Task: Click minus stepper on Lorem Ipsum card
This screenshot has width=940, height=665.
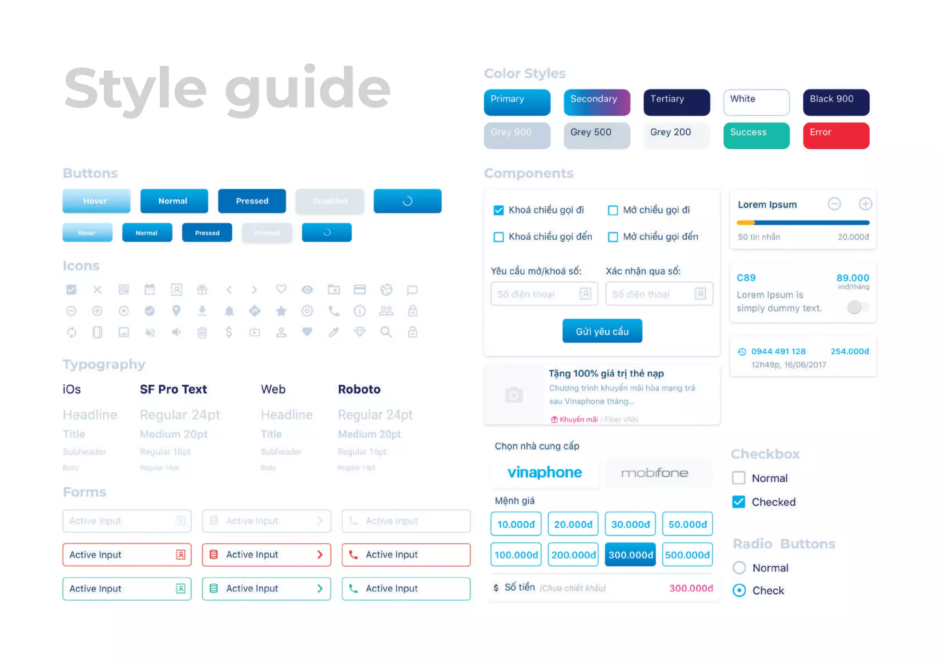Action: pos(834,203)
